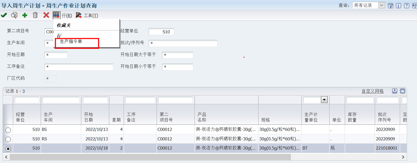Click the About info icon
This screenshot has height=163, width=417.
[399, 6]
